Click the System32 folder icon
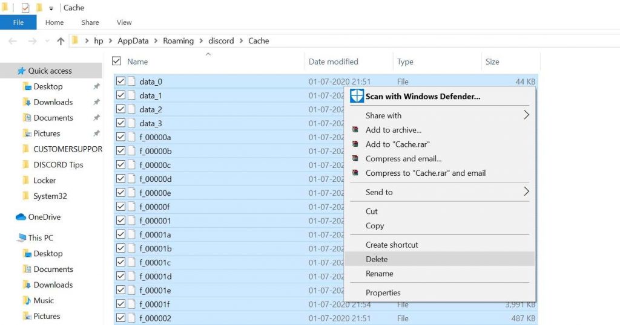The width and height of the screenshot is (620, 325). click(26, 196)
